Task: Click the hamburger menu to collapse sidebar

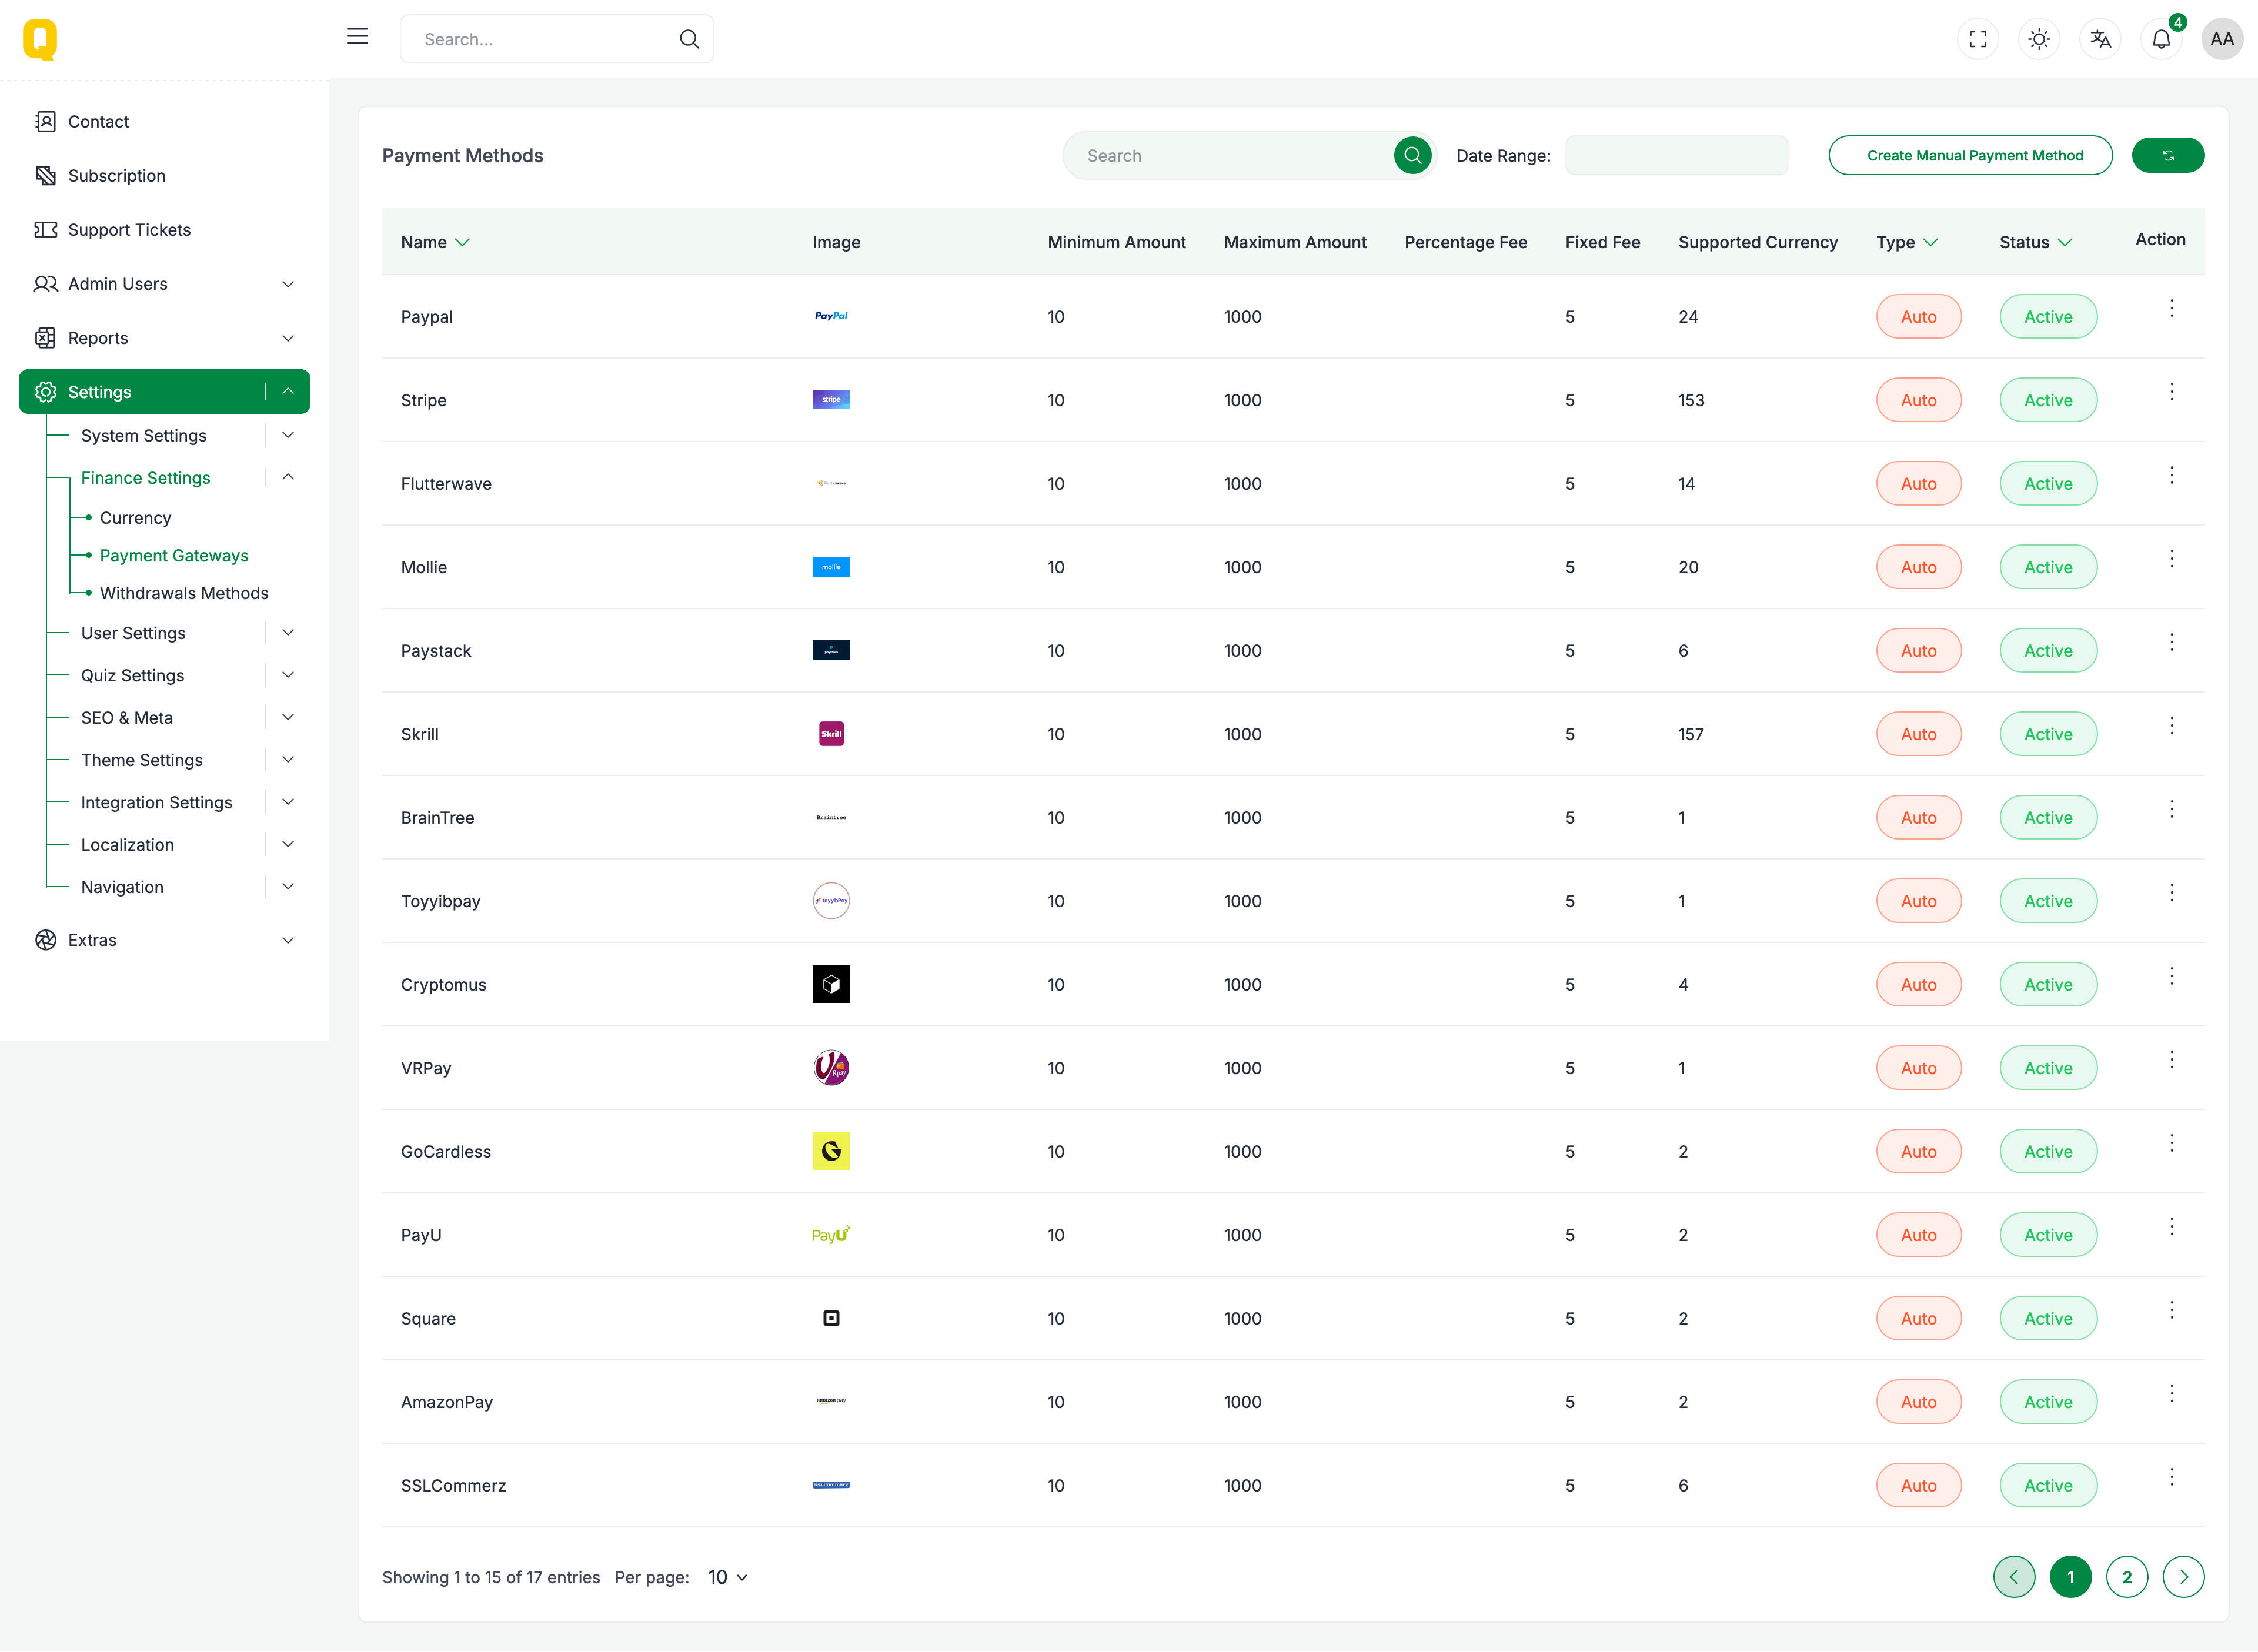Action: coord(357,36)
